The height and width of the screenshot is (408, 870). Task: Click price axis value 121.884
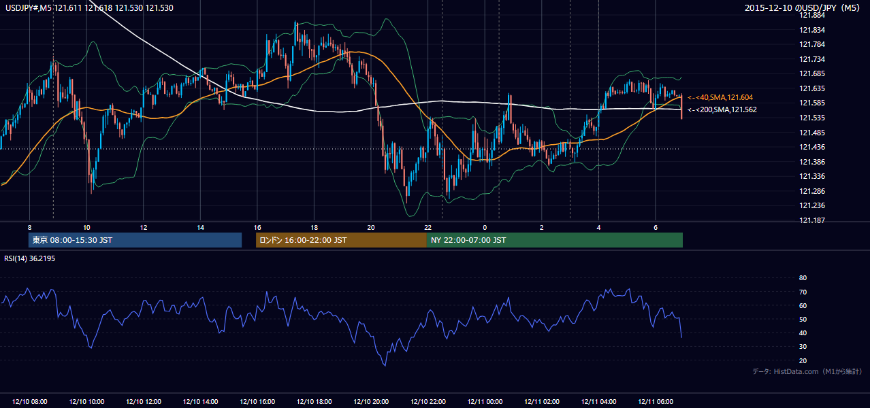coord(813,16)
